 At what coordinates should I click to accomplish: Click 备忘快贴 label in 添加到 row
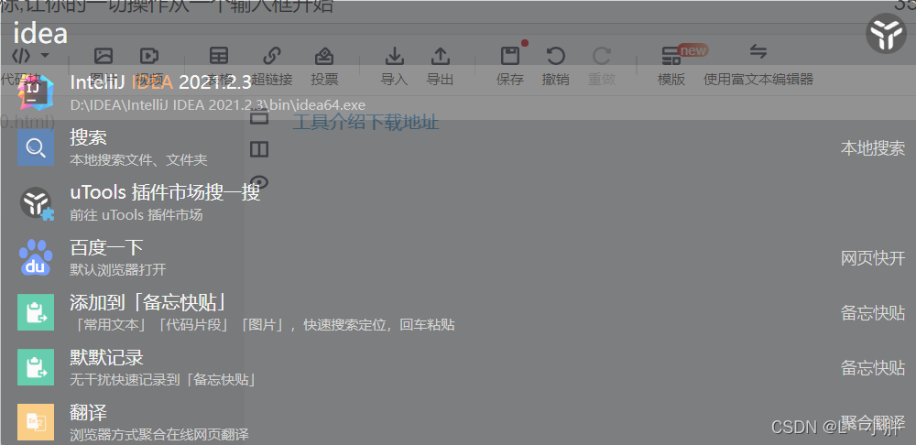[x=873, y=313]
